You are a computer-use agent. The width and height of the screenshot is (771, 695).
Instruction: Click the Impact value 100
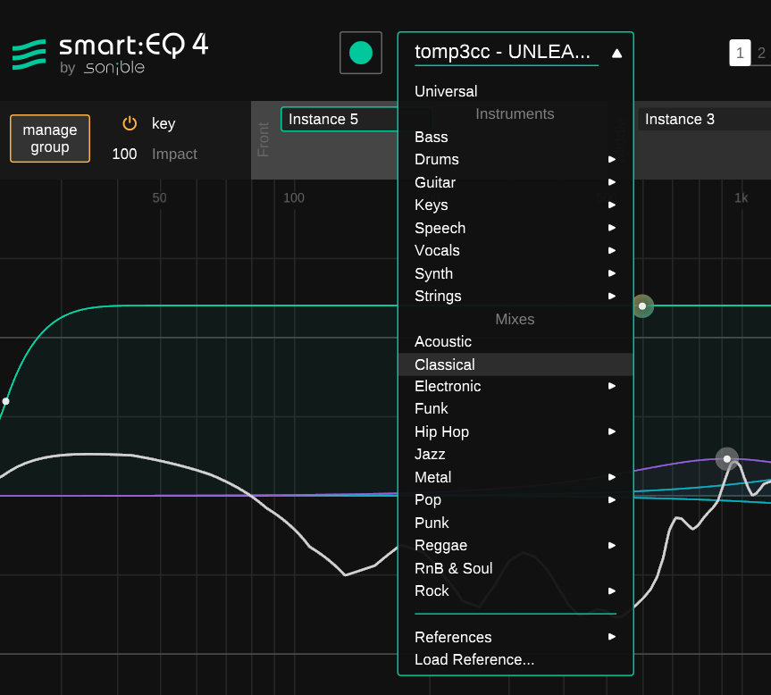coord(124,154)
